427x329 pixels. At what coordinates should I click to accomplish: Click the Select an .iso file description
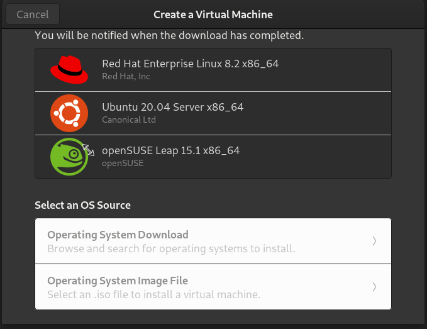tap(154, 294)
